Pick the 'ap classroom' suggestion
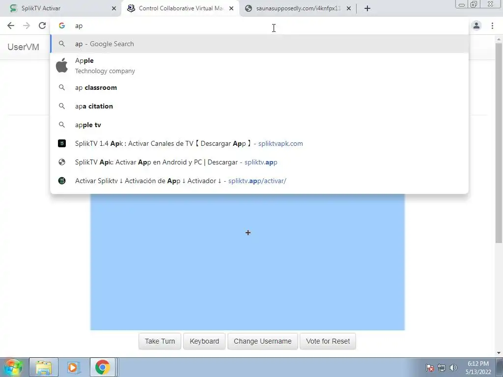The image size is (503, 377). tap(259, 87)
